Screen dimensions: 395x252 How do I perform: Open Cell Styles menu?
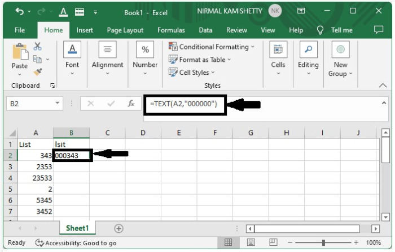192,73
